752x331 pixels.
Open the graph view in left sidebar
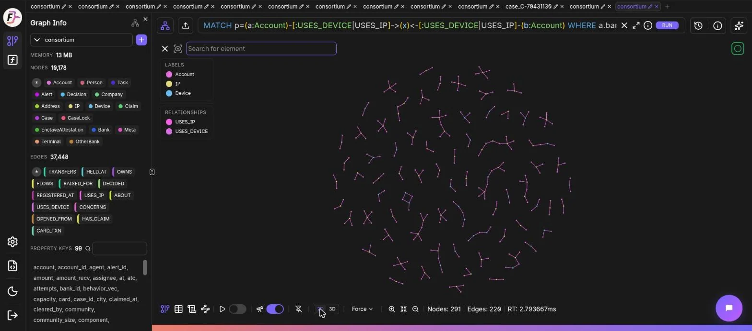coord(12,41)
